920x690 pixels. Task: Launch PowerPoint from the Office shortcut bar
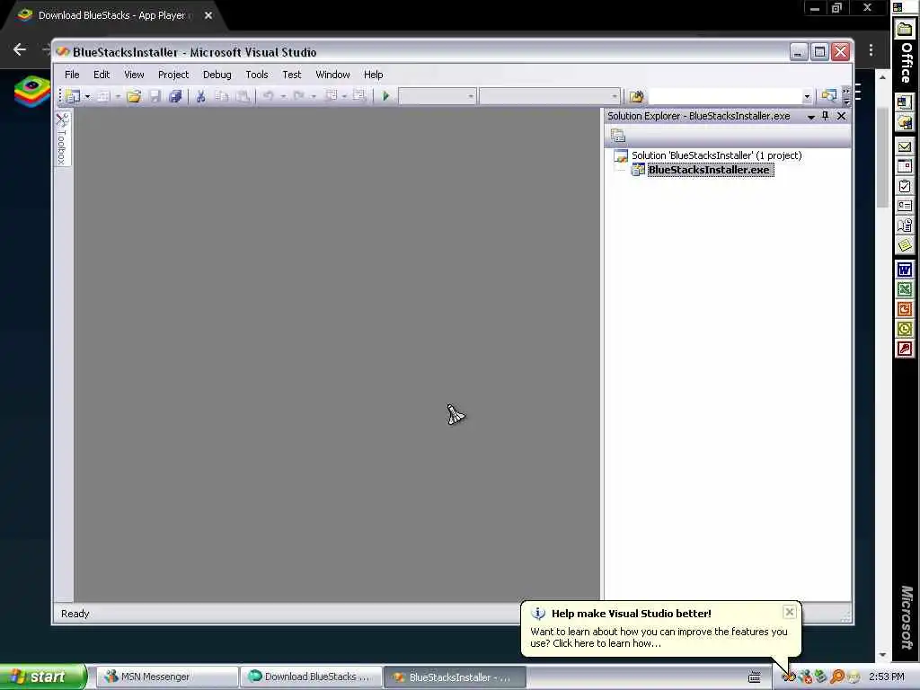(x=904, y=309)
